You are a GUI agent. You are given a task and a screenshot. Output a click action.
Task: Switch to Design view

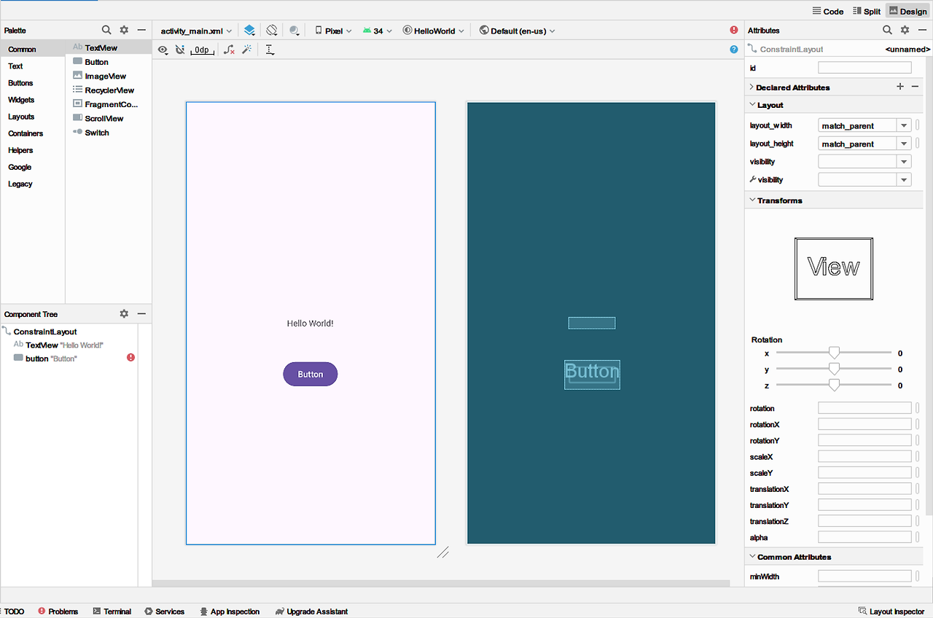coord(907,11)
